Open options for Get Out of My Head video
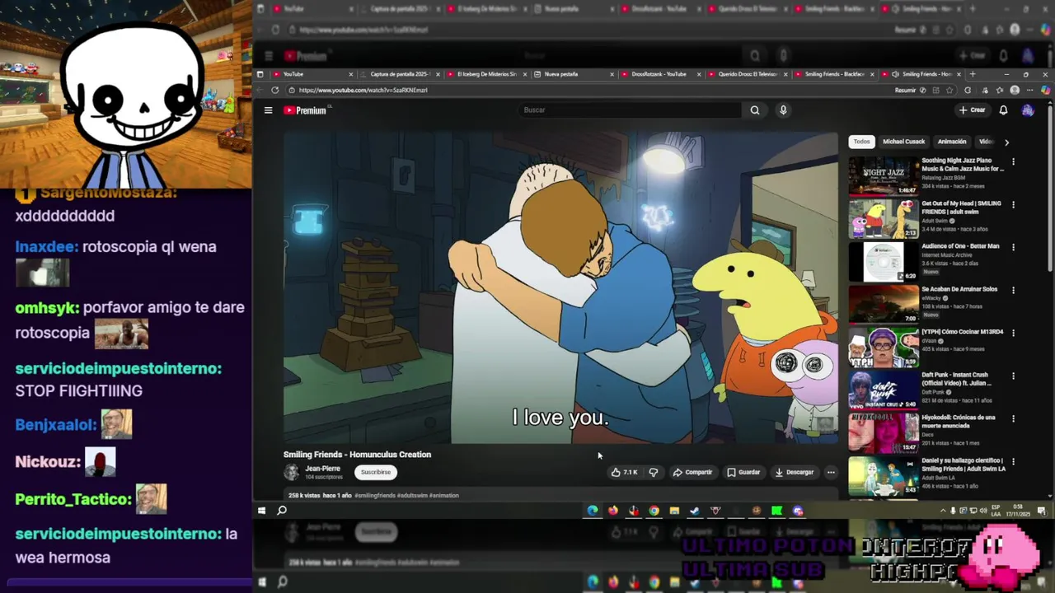The width and height of the screenshot is (1055, 593). point(1013,204)
